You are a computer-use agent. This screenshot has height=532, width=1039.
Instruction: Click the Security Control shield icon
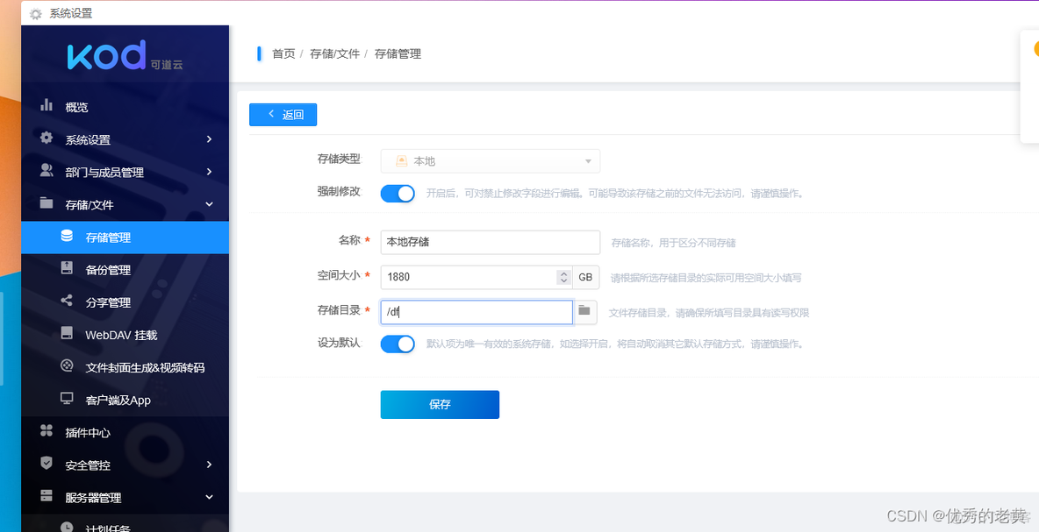click(x=47, y=464)
